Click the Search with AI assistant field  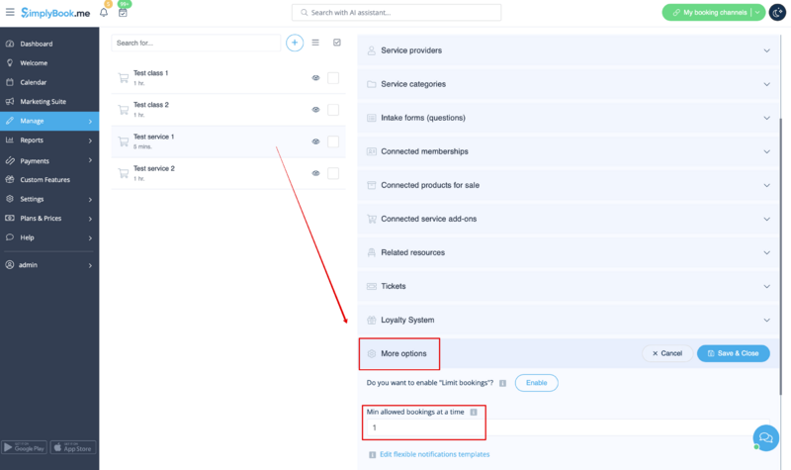[x=396, y=13]
